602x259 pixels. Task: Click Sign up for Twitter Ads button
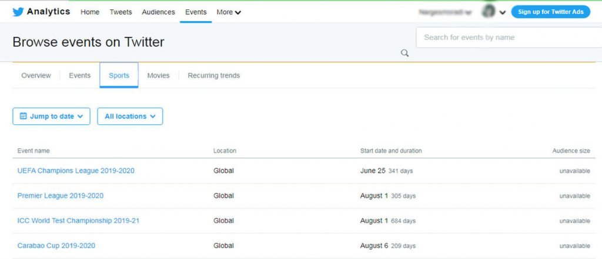(550, 12)
